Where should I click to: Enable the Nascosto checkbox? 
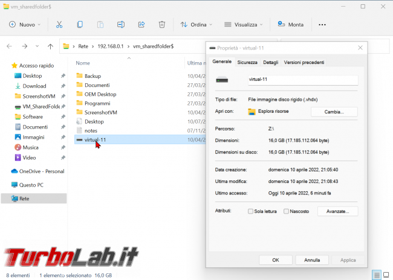(286, 211)
